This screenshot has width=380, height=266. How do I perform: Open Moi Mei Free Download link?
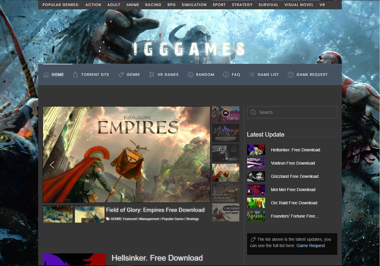pos(293,190)
